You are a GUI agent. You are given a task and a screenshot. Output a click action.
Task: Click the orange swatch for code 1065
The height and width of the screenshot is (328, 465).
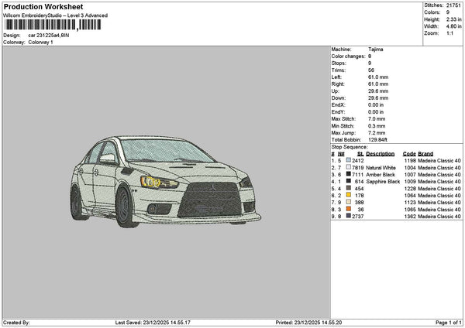click(x=349, y=210)
